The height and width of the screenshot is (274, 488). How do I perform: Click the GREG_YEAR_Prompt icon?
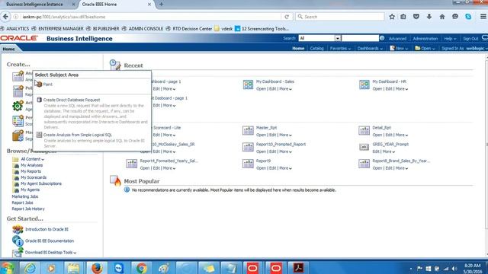tap(364, 147)
